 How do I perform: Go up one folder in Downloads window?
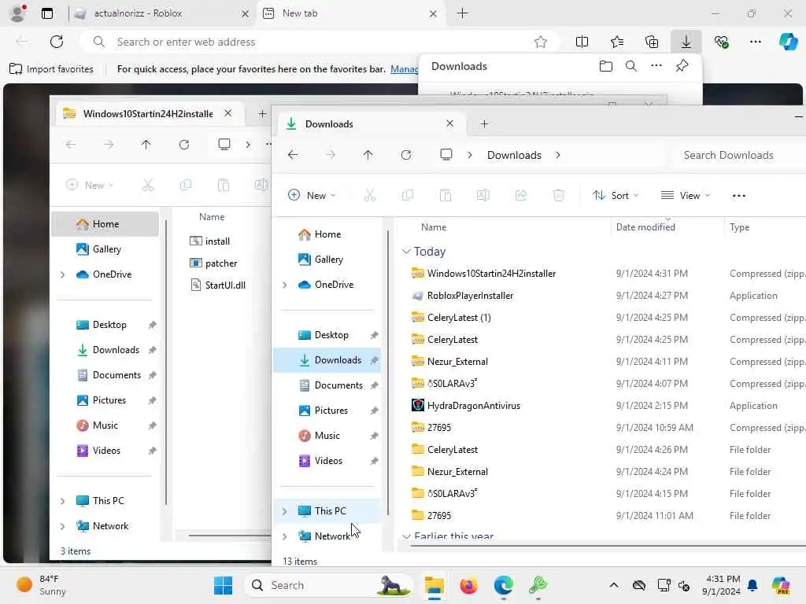pos(368,155)
